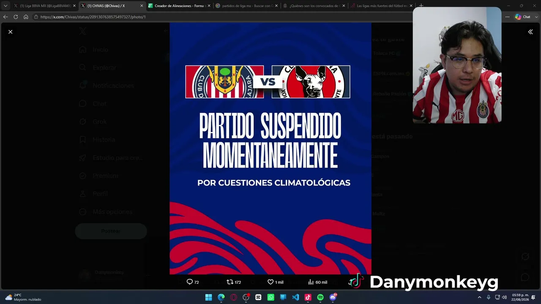Close the ¿Quiénes son los convocados tab
The image size is (541, 304).
[344, 6]
